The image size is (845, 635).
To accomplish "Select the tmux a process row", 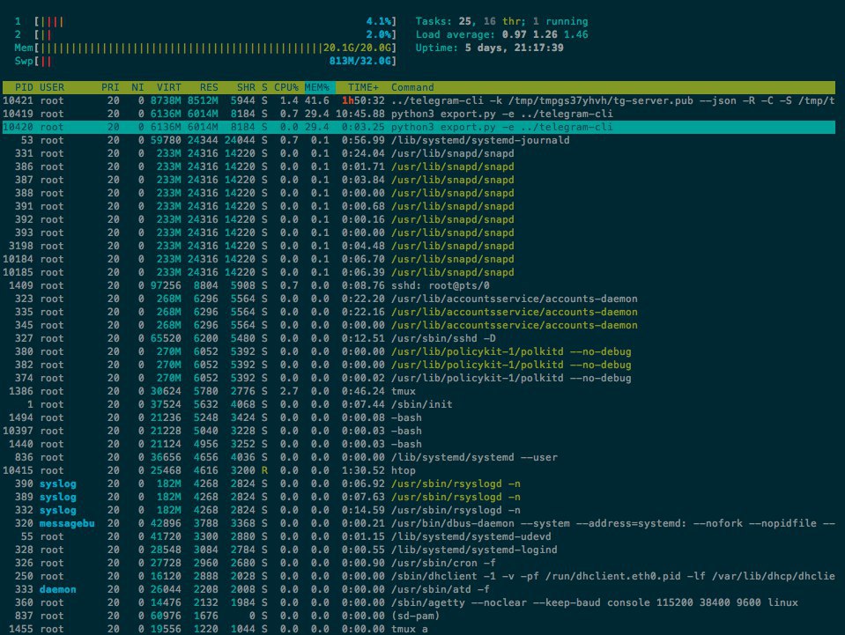I will pos(419,629).
